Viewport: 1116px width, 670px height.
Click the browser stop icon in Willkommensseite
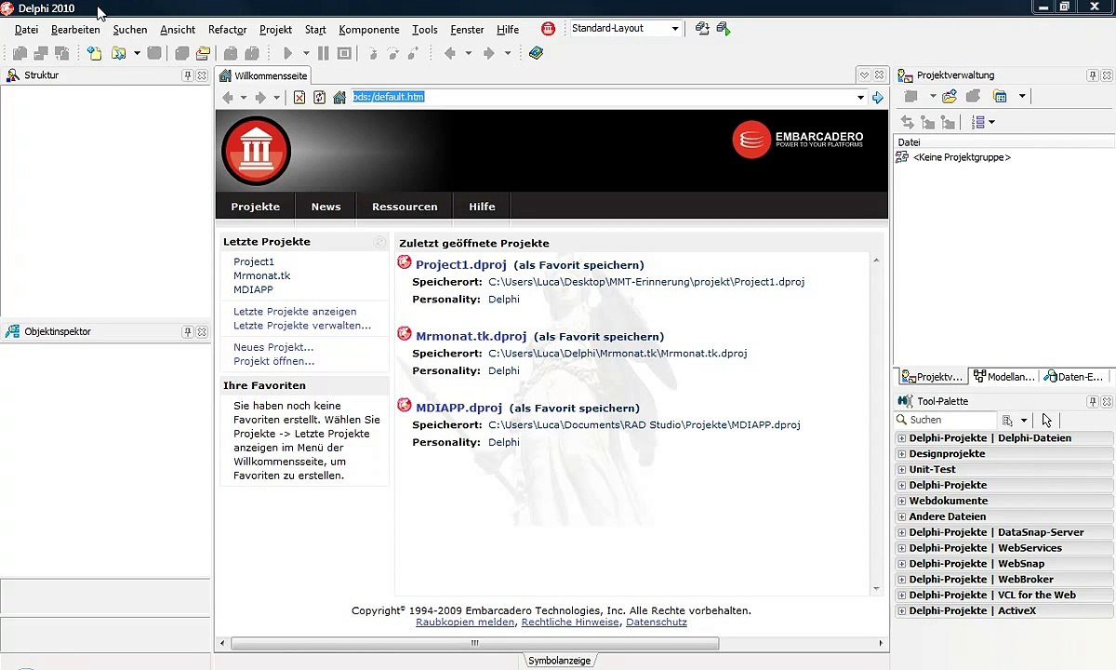coord(299,97)
